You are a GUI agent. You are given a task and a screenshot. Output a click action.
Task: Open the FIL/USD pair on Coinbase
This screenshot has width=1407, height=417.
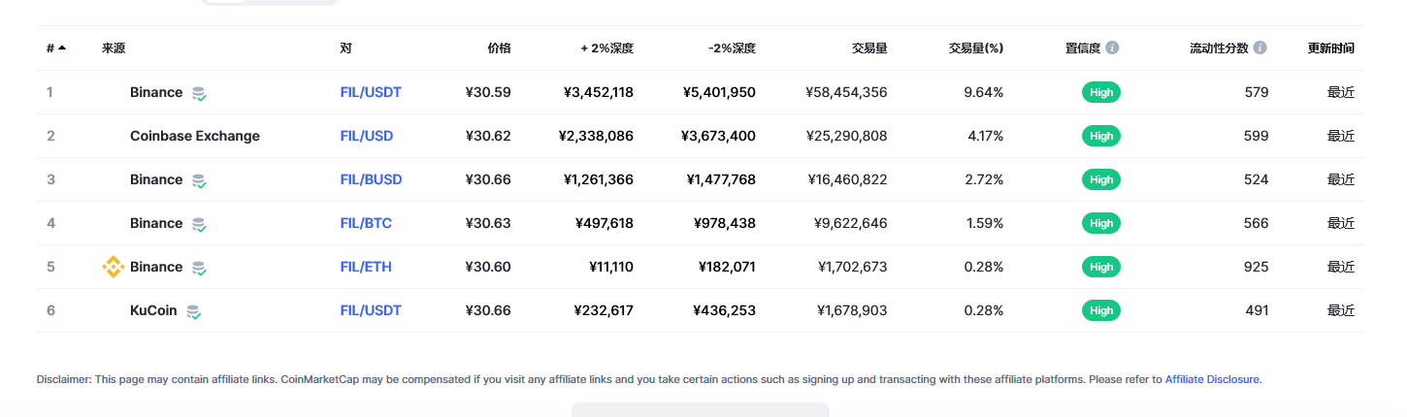[367, 136]
